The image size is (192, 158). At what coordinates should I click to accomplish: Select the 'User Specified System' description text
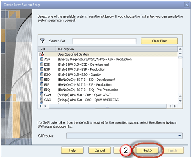point(73,54)
